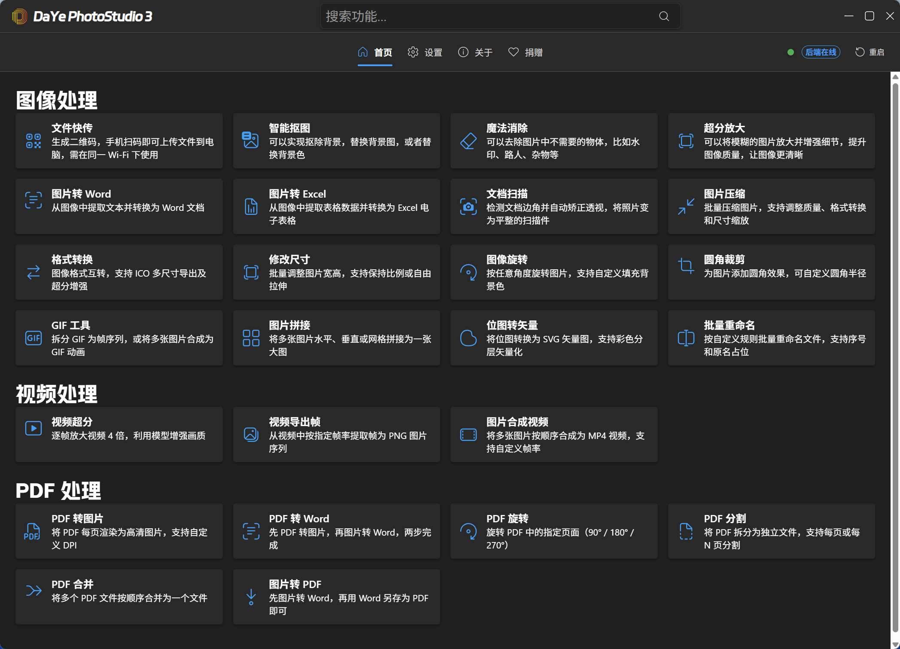Click the 重启 restart button
900x649 pixels.
[870, 52]
